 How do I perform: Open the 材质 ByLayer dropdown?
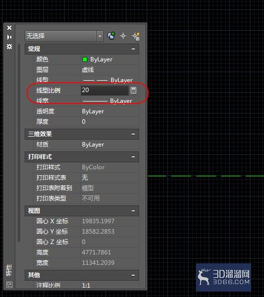click(x=110, y=145)
